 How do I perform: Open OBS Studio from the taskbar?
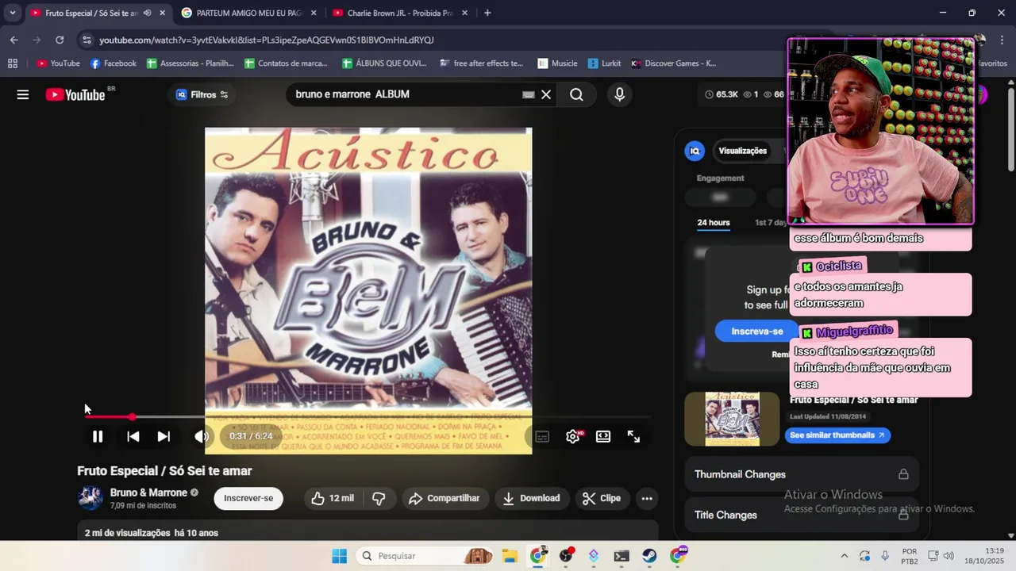[566, 556]
